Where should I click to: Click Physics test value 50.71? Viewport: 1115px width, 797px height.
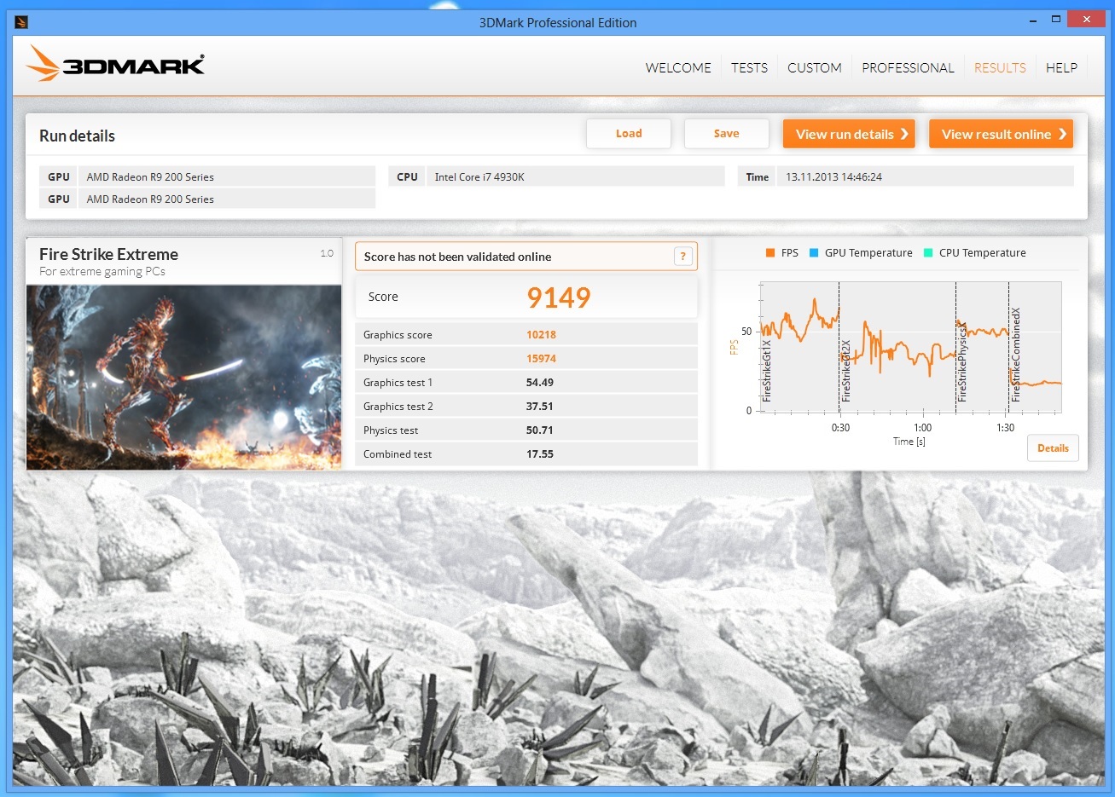point(540,430)
